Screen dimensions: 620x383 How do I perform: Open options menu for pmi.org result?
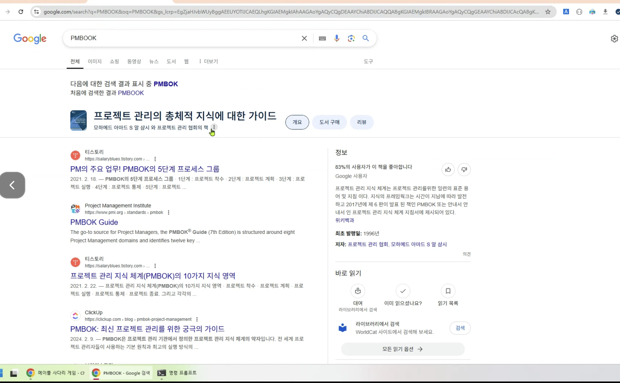point(169,212)
